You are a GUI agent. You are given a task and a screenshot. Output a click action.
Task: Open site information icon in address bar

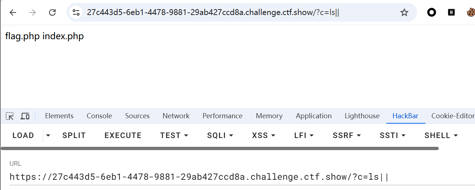[x=76, y=12]
